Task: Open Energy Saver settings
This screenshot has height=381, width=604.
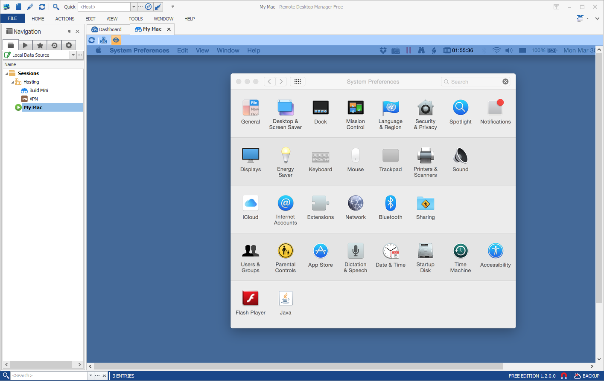Action: point(285,162)
